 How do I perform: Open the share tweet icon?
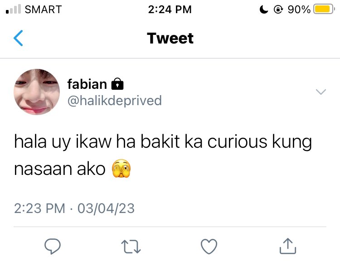pos(288,246)
